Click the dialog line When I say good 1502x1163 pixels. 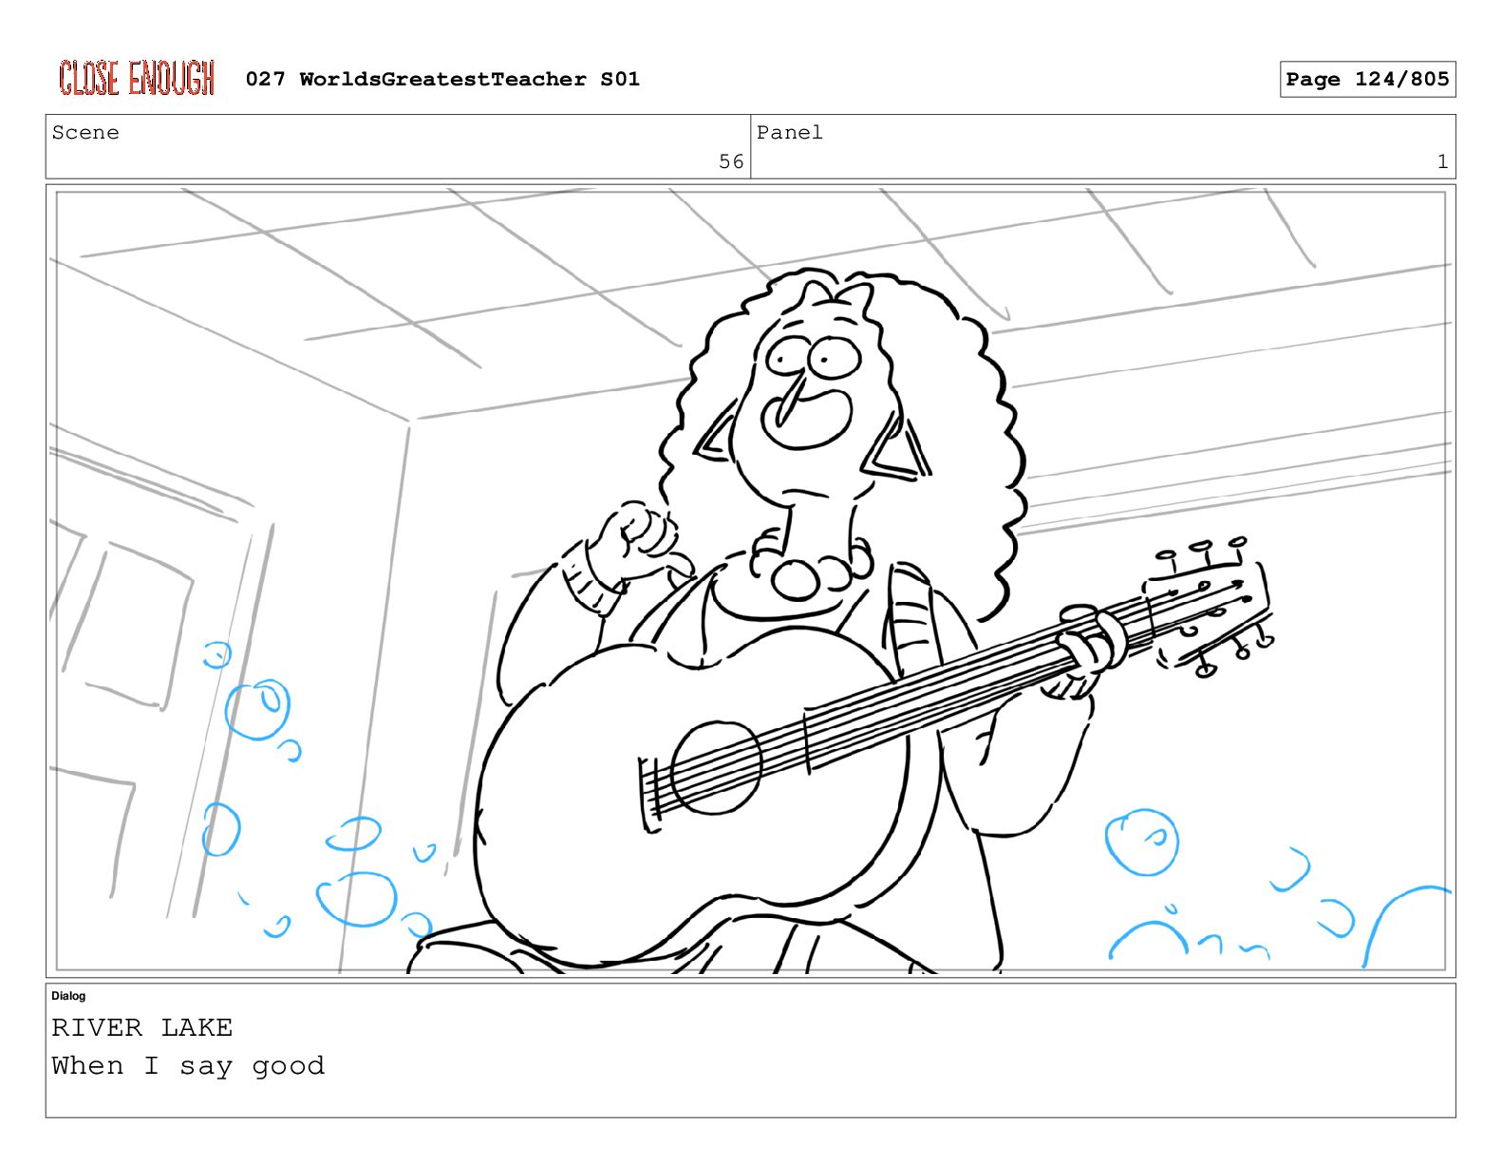188,1066
